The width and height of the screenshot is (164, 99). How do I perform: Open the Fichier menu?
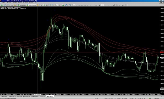click(3, 3)
